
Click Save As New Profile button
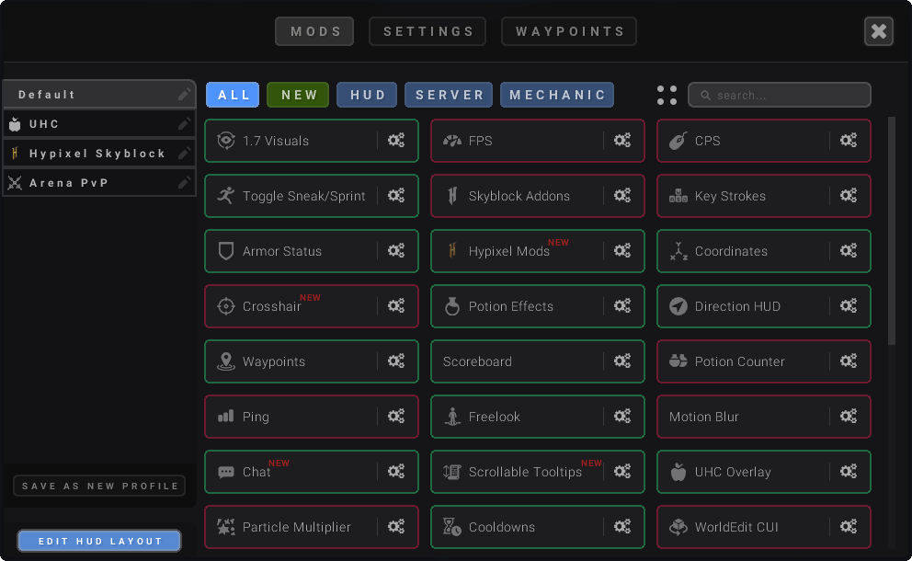99,486
